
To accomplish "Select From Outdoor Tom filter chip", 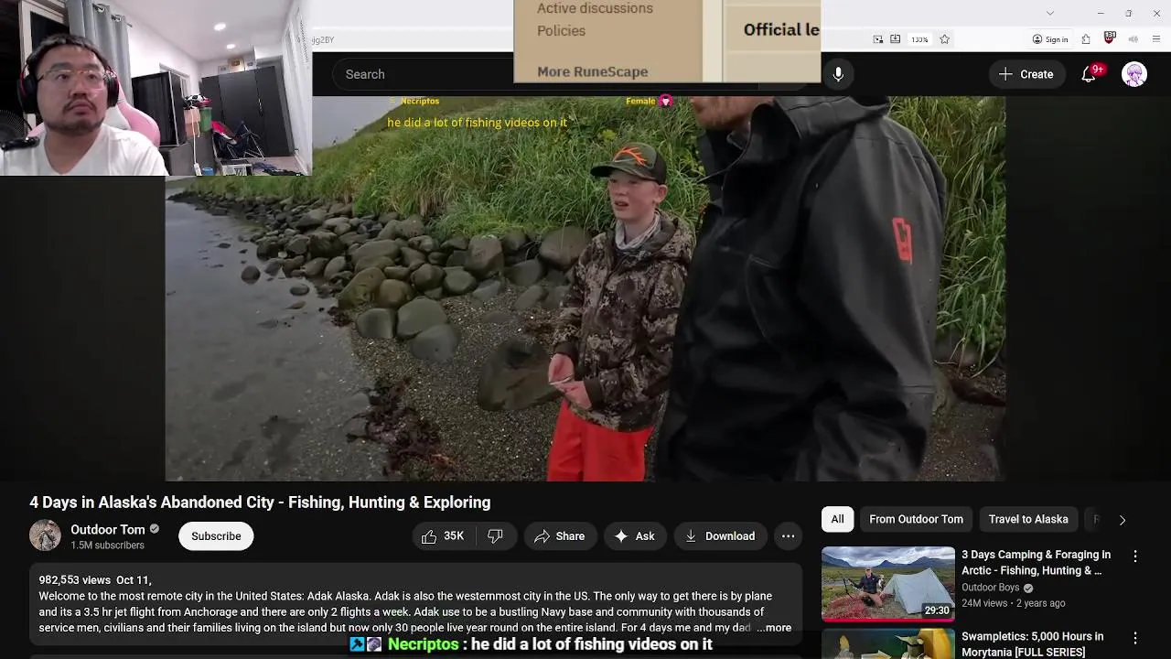I will click(x=916, y=519).
